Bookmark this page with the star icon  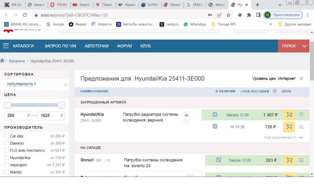tap(228, 15)
